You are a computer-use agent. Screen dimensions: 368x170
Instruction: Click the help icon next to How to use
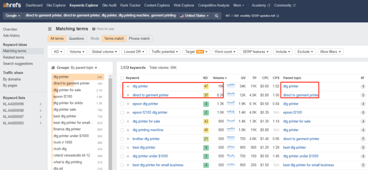[x=93, y=29]
